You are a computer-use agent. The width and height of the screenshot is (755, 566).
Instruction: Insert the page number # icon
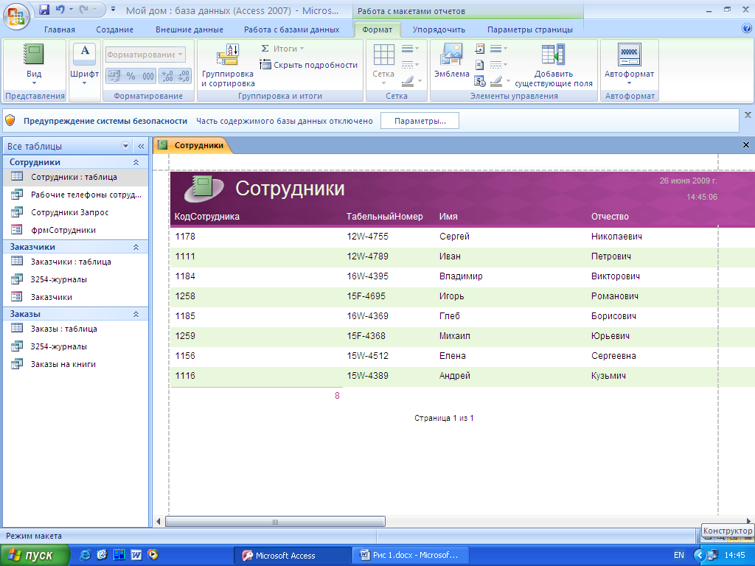[x=479, y=65]
